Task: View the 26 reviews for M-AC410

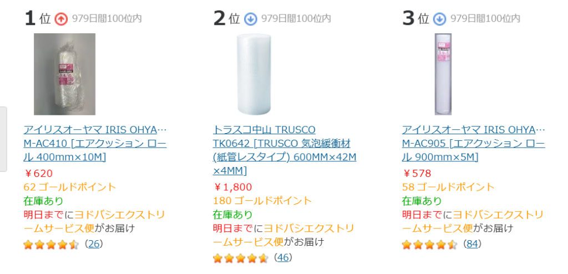Action: pos(94,244)
